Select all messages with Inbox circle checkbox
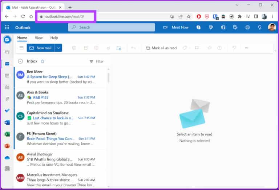 20,61
